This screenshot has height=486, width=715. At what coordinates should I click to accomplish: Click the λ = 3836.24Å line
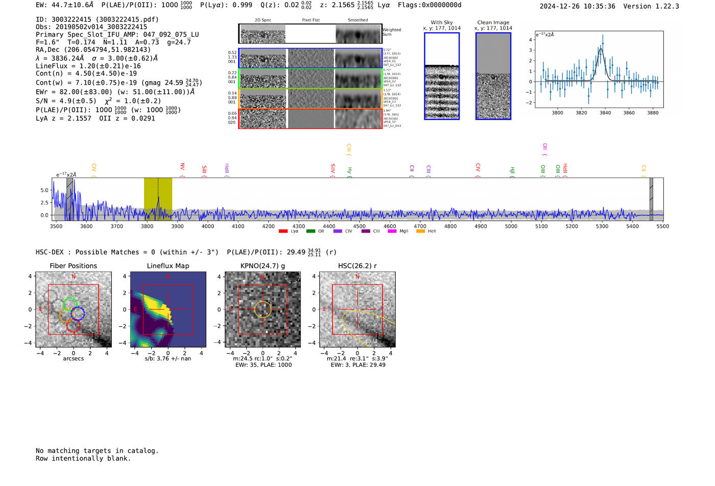tap(97, 58)
